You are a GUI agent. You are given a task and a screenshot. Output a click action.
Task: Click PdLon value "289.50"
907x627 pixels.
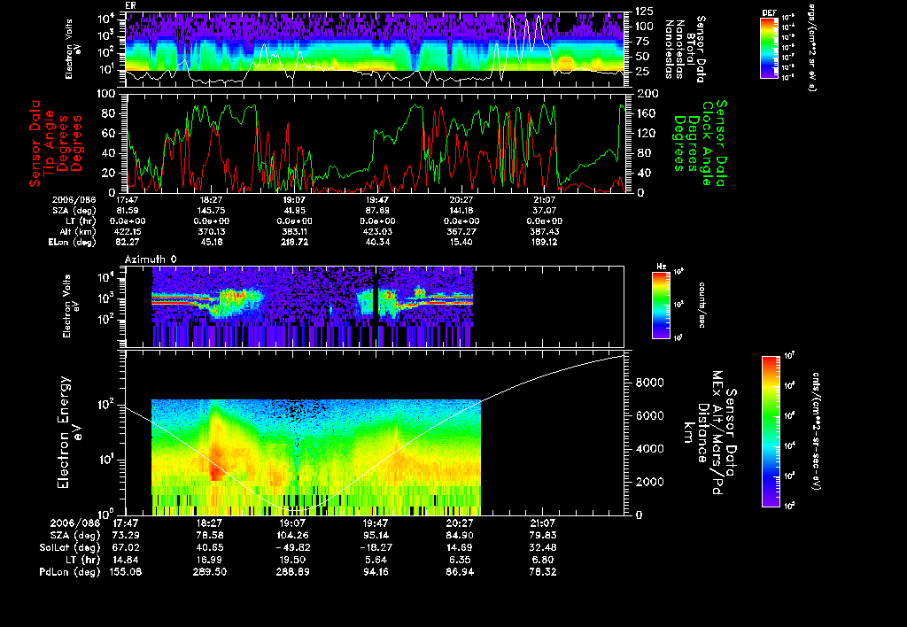coord(209,571)
